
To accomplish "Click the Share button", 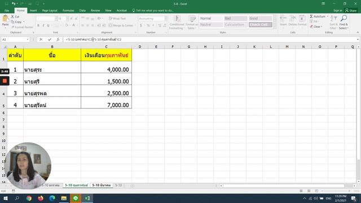I will [351, 11].
